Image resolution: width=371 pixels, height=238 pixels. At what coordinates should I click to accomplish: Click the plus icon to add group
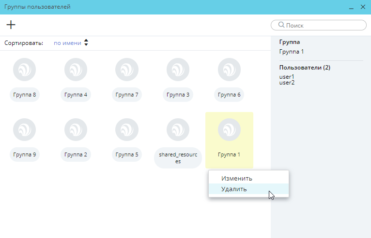[x=11, y=25]
